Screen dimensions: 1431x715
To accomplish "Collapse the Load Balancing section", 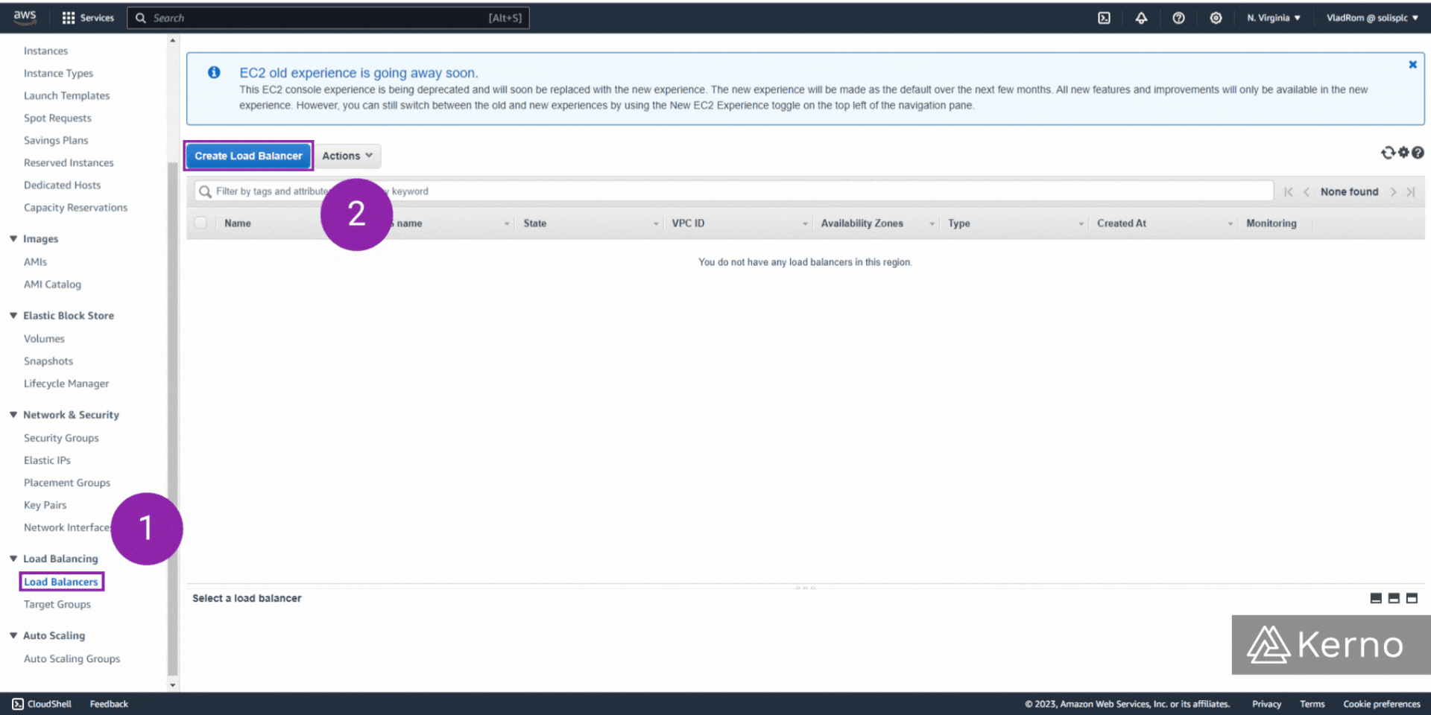I will (13, 558).
